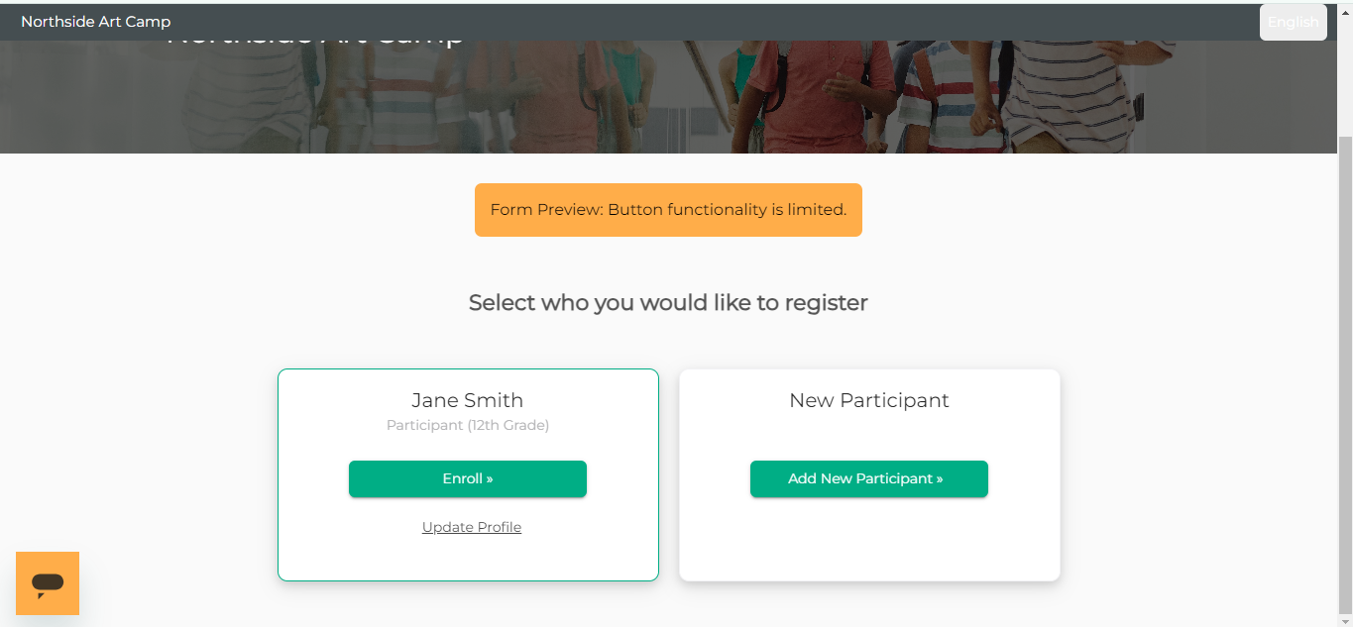
Task: Click the New Participant heading text
Action: point(869,400)
